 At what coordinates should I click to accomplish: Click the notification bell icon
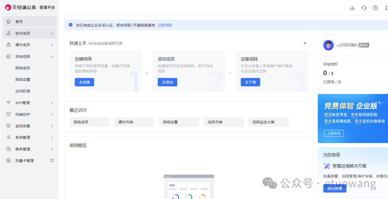click(386, 8)
